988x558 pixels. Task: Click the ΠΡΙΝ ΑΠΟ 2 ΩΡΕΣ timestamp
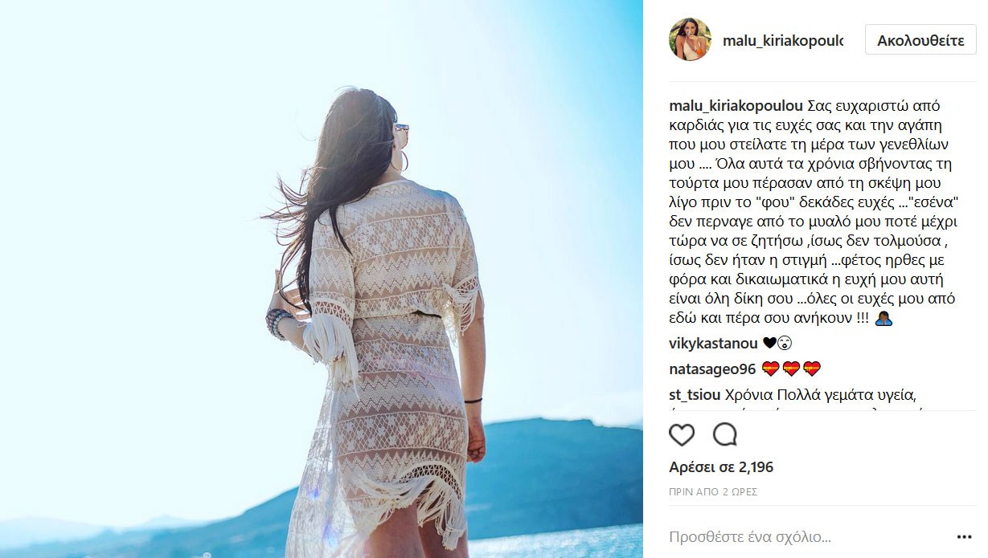click(713, 491)
